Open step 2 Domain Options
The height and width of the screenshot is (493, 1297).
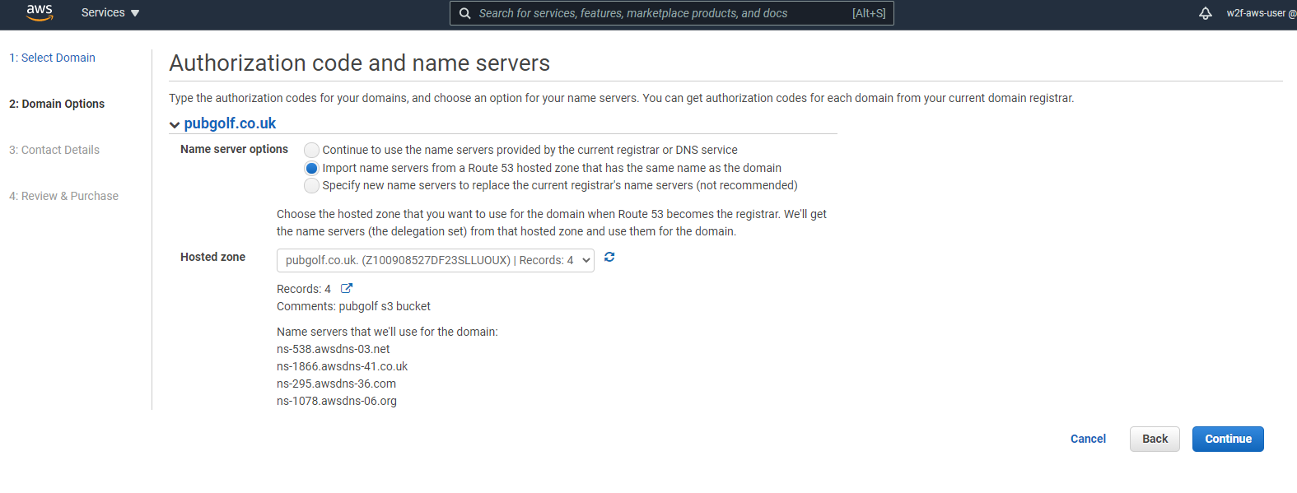click(57, 104)
